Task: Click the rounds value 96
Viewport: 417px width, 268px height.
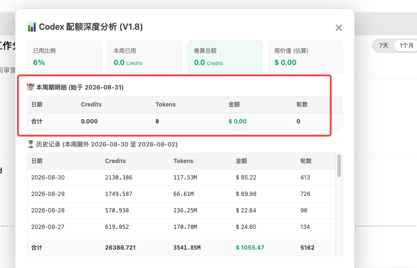Action: pos(304,211)
